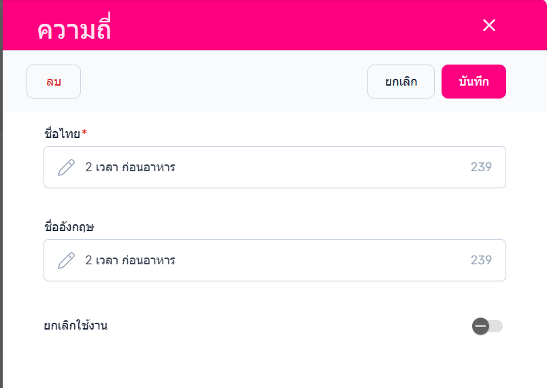This screenshot has width=547, height=388.
Task: Toggle the ยกเลิกใช้งาน switch
Action: click(x=487, y=326)
